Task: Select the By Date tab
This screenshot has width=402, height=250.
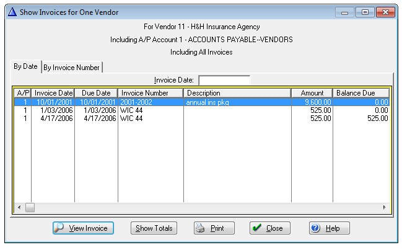Action: pos(26,66)
